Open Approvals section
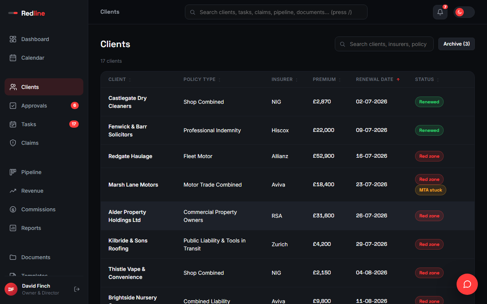This screenshot has height=304, width=487. tap(44, 106)
